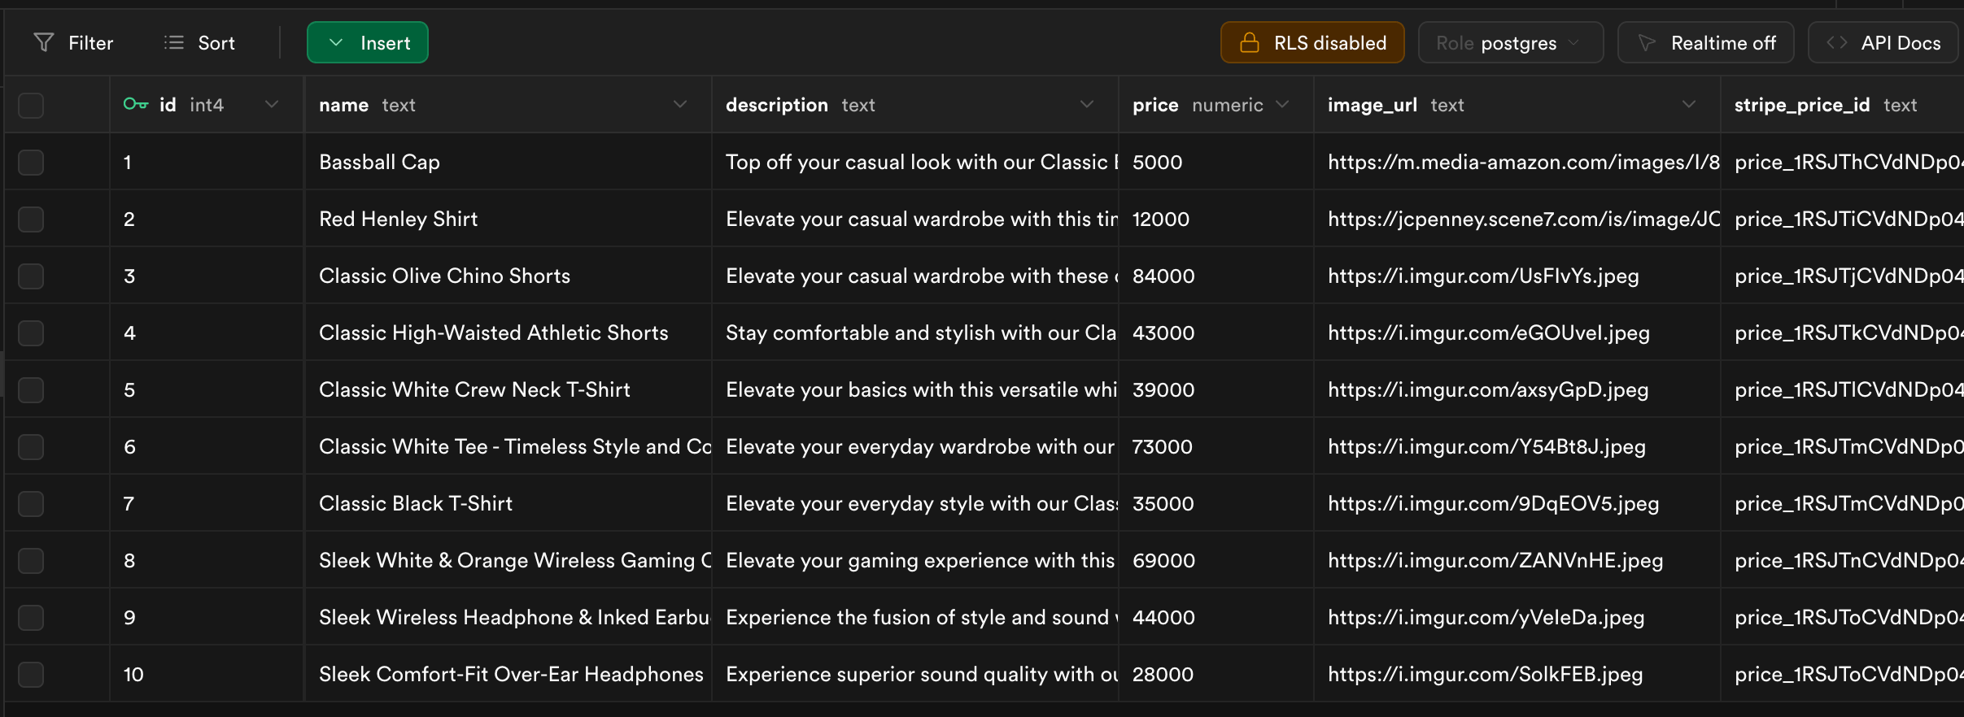1964x717 pixels.
Task: Click the Filter funnel icon
Action: [x=44, y=42]
